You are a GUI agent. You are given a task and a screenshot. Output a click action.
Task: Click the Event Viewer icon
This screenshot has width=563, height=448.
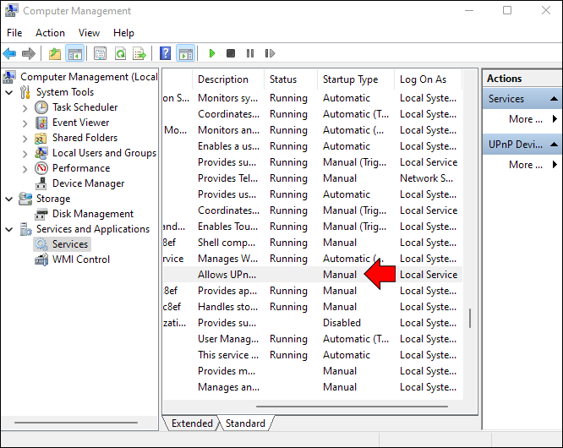click(41, 123)
